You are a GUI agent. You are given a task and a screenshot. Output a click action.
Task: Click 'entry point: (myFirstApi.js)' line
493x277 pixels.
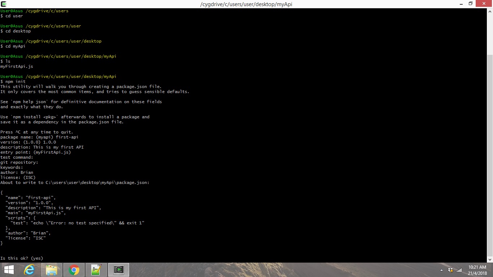pyautogui.click(x=36, y=152)
